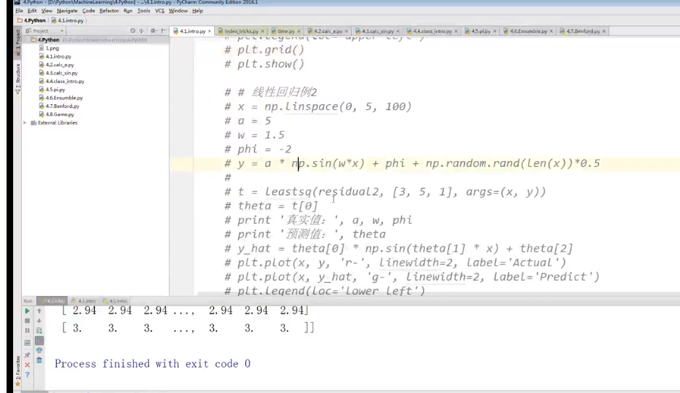The width and height of the screenshot is (680, 393).
Task: Switch to time.py editor tab
Action: point(286,31)
